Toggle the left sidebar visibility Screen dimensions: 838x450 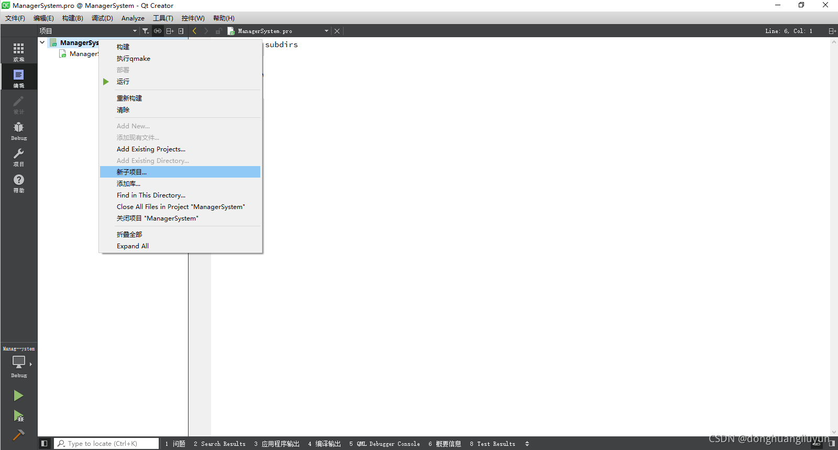[x=45, y=444]
